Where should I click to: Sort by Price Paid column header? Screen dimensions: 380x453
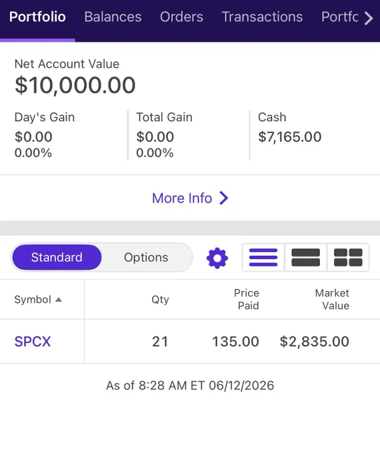247,299
